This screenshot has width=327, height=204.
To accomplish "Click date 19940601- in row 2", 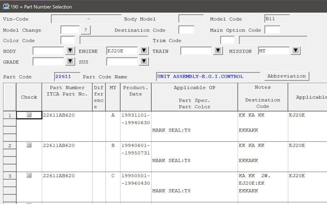I will 136,145.
